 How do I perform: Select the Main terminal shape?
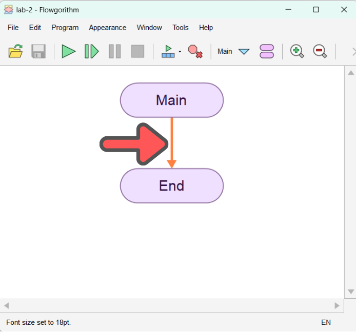[172, 100]
